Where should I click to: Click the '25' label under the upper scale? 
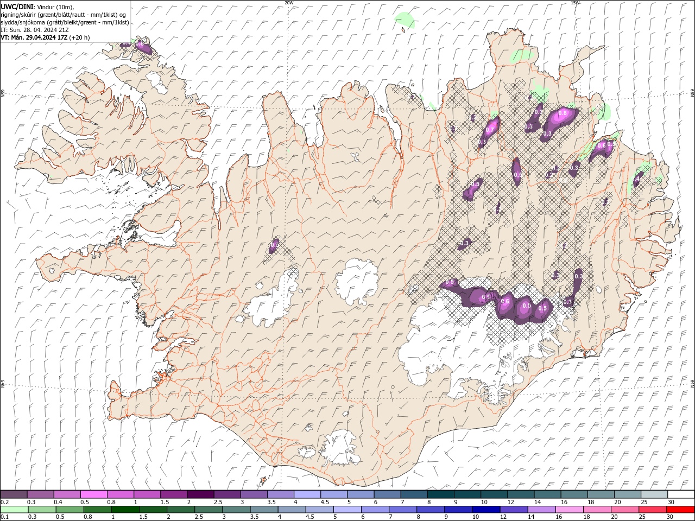tap(644, 502)
